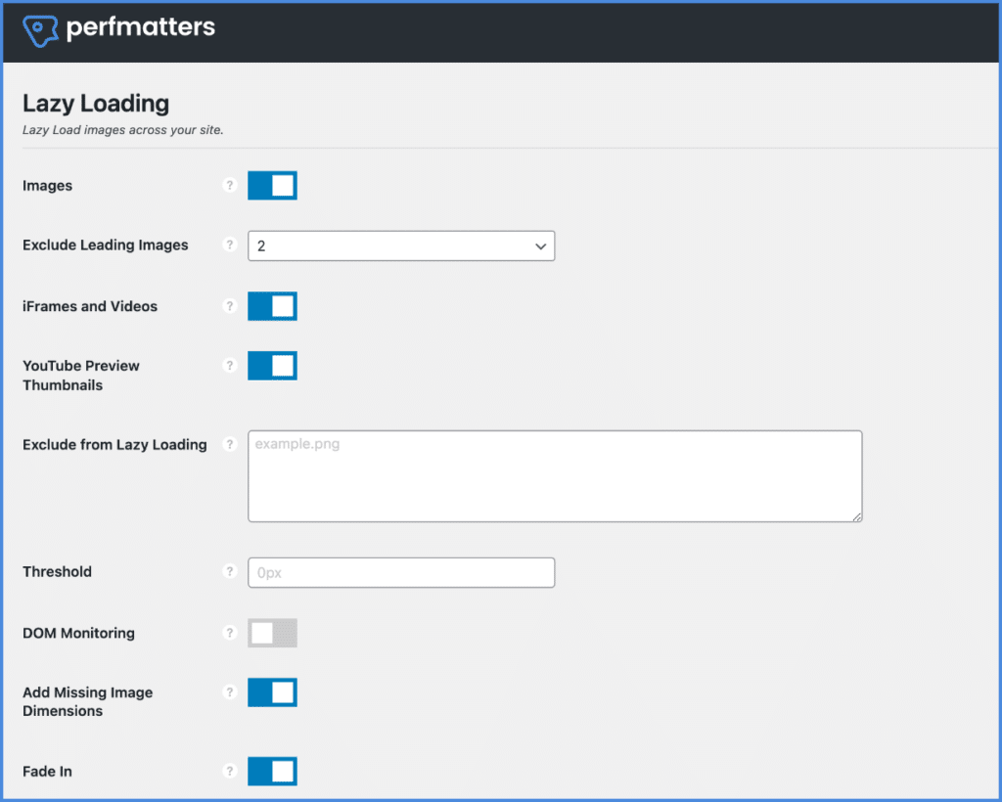The height and width of the screenshot is (802, 1002).
Task: Disable Add Missing Image Dimensions toggle
Action: click(x=272, y=692)
